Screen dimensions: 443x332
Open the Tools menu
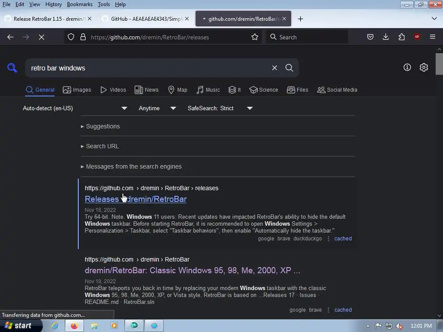(x=104, y=4)
